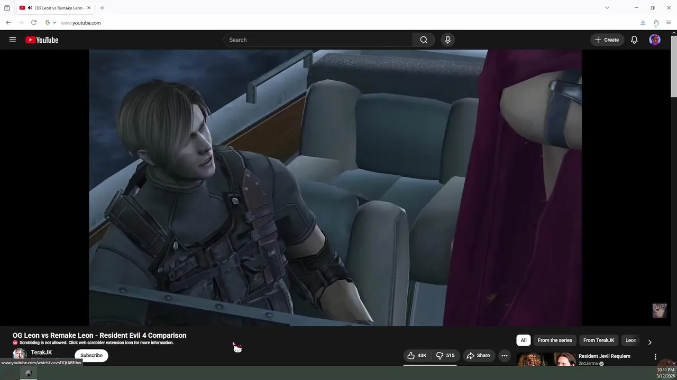The image size is (677, 380).
Task: Open browser extensions icon
Action: 656,23
